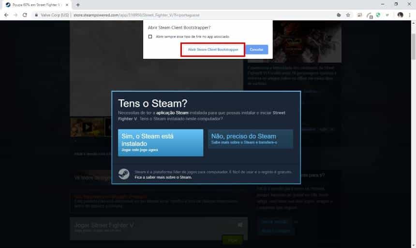Click the browser forward arrow
The height and width of the screenshot is (248, 416).
click(15, 15)
